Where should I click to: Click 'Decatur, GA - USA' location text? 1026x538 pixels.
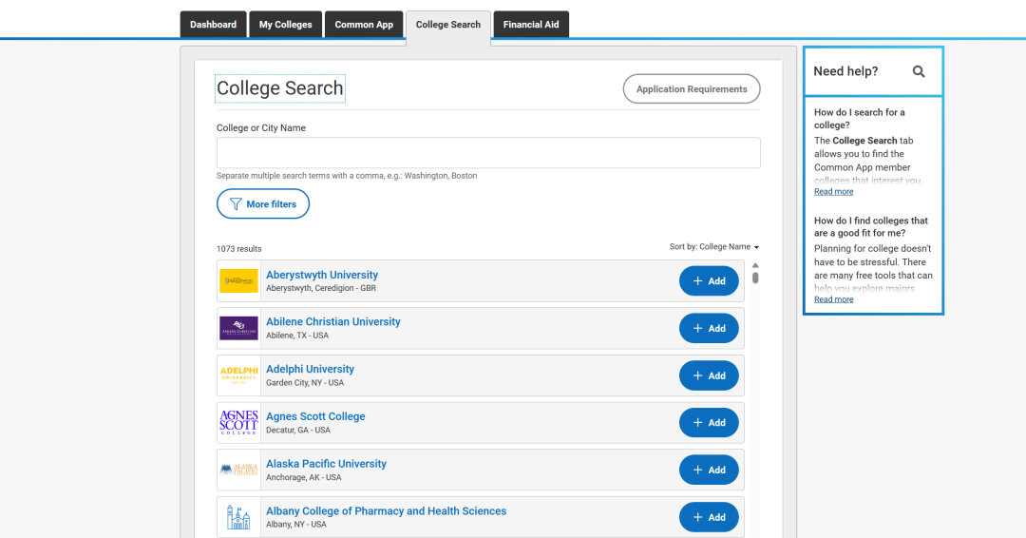pyautogui.click(x=297, y=430)
